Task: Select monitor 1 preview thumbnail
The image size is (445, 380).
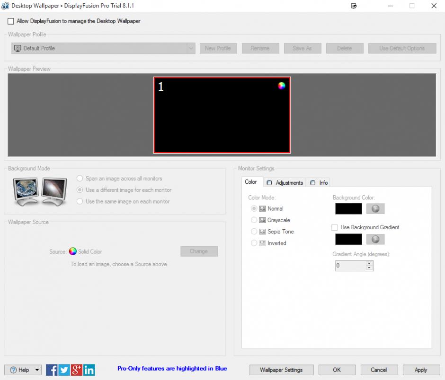Action: pyautogui.click(x=222, y=116)
